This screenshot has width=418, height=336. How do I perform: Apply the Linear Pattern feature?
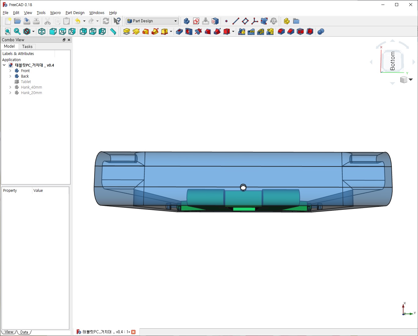click(251, 31)
